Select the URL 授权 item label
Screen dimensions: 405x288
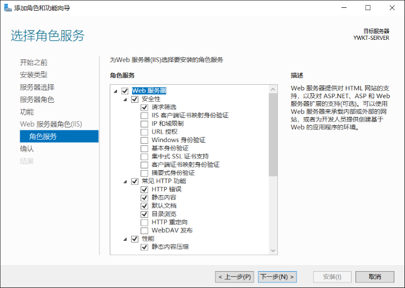point(164,132)
